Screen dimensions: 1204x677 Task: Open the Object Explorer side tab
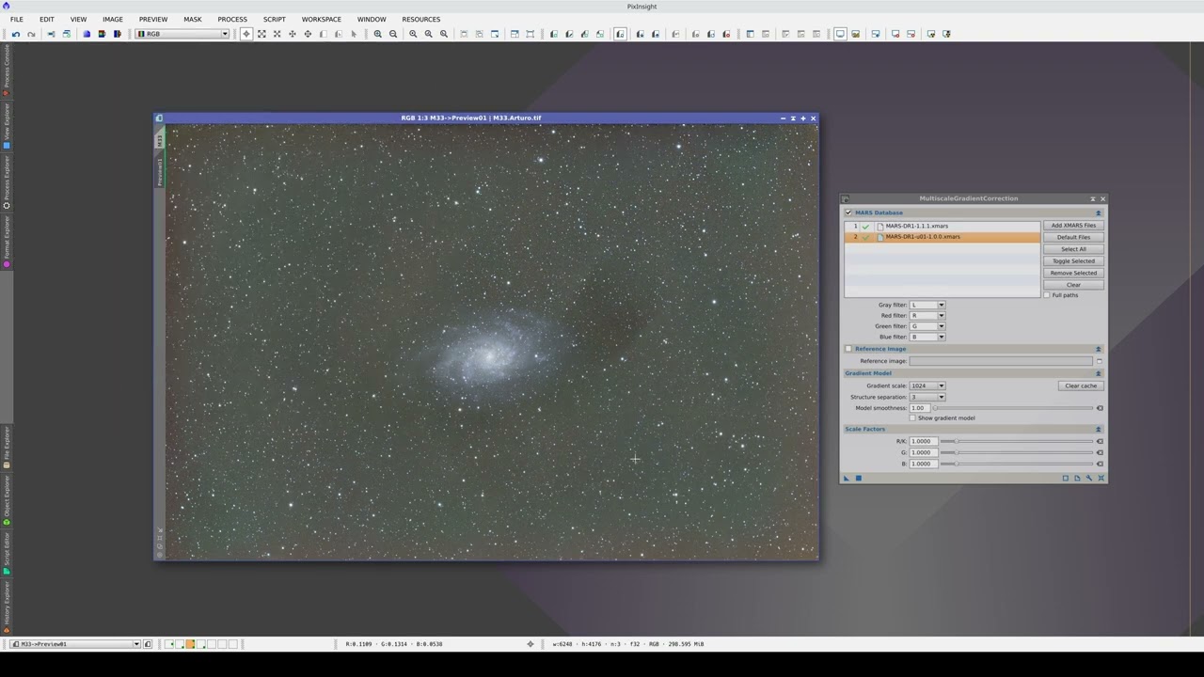[7, 500]
